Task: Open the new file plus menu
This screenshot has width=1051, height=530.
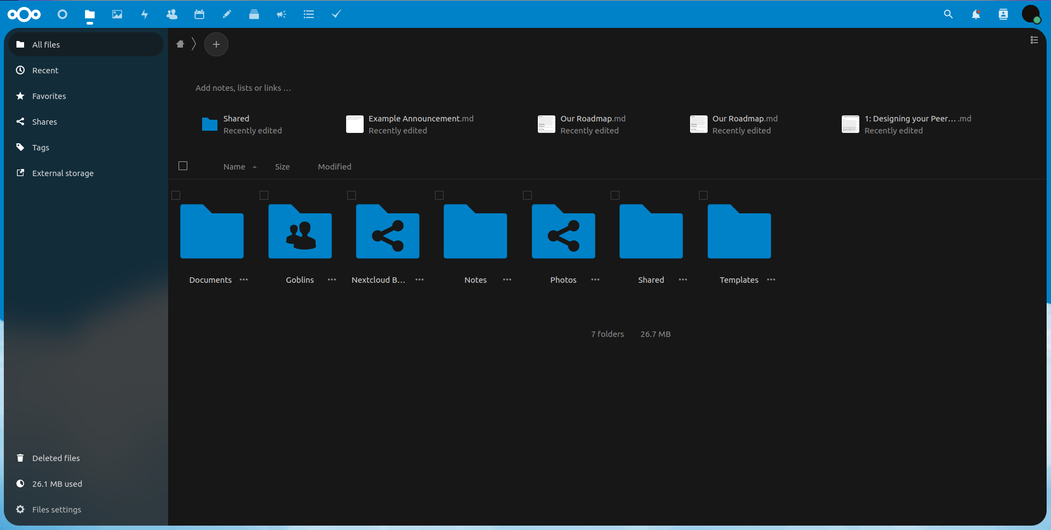Action: click(216, 44)
